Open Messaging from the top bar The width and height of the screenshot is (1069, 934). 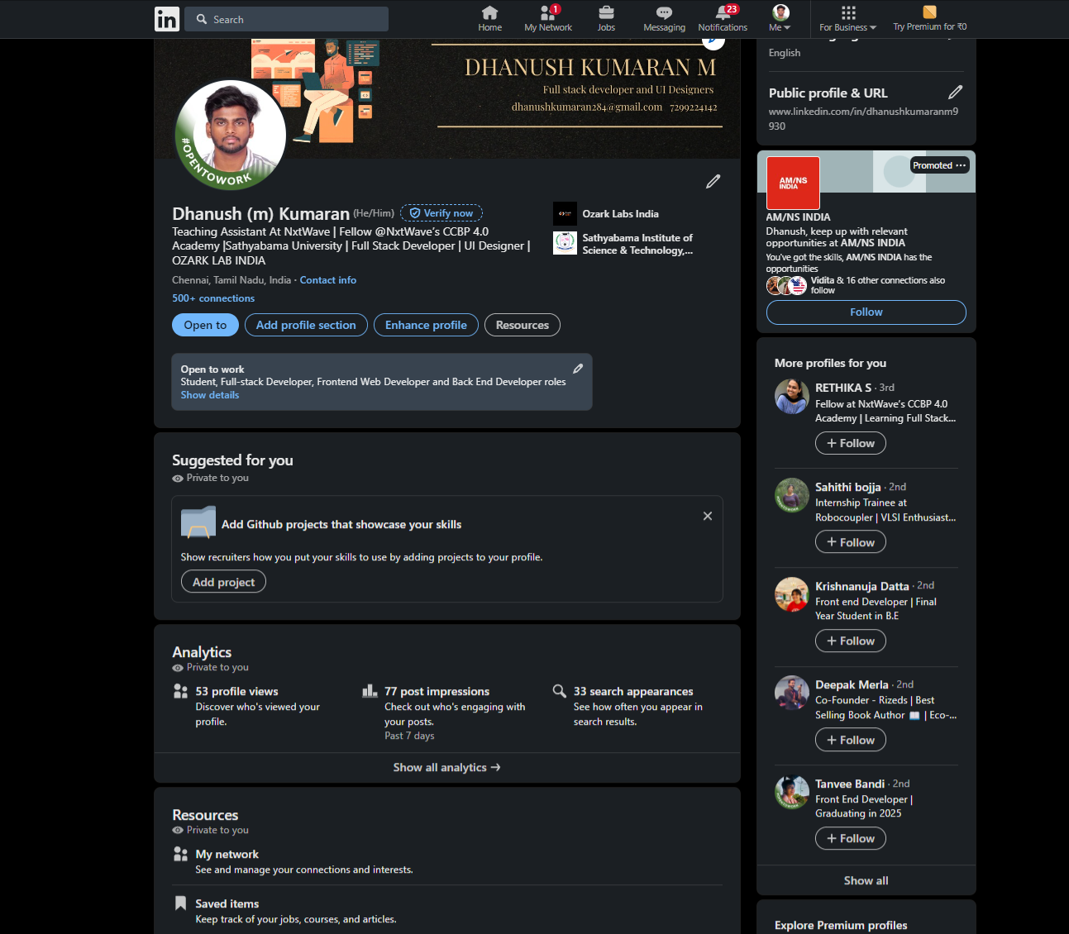tap(664, 19)
